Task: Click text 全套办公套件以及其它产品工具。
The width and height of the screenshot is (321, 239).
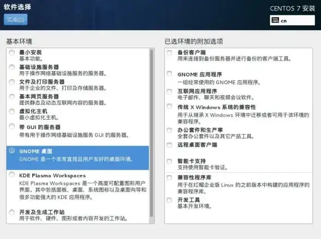Action: point(216,136)
